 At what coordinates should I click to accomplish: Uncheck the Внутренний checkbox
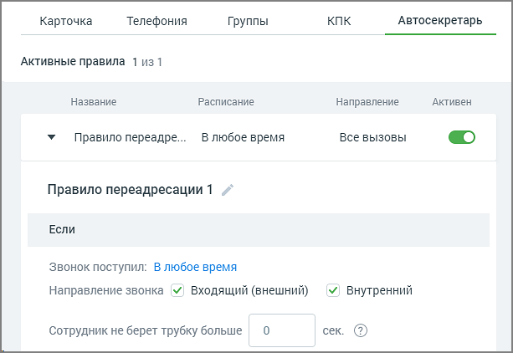click(333, 290)
